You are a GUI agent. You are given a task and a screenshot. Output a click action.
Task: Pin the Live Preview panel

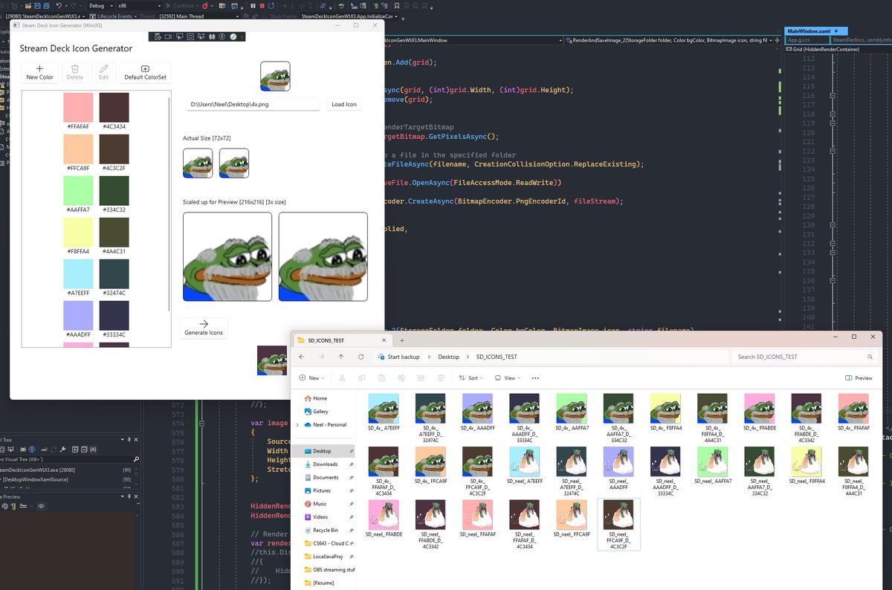click(129, 496)
